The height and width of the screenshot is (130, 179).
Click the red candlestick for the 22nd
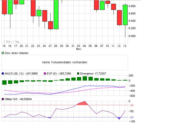(33, 8)
